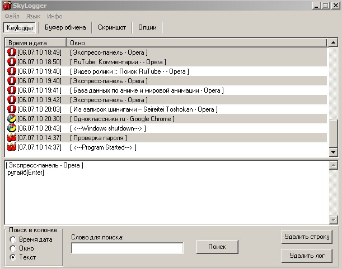Click the Opera icon in the 18:49 row

click(x=11, y=52)
